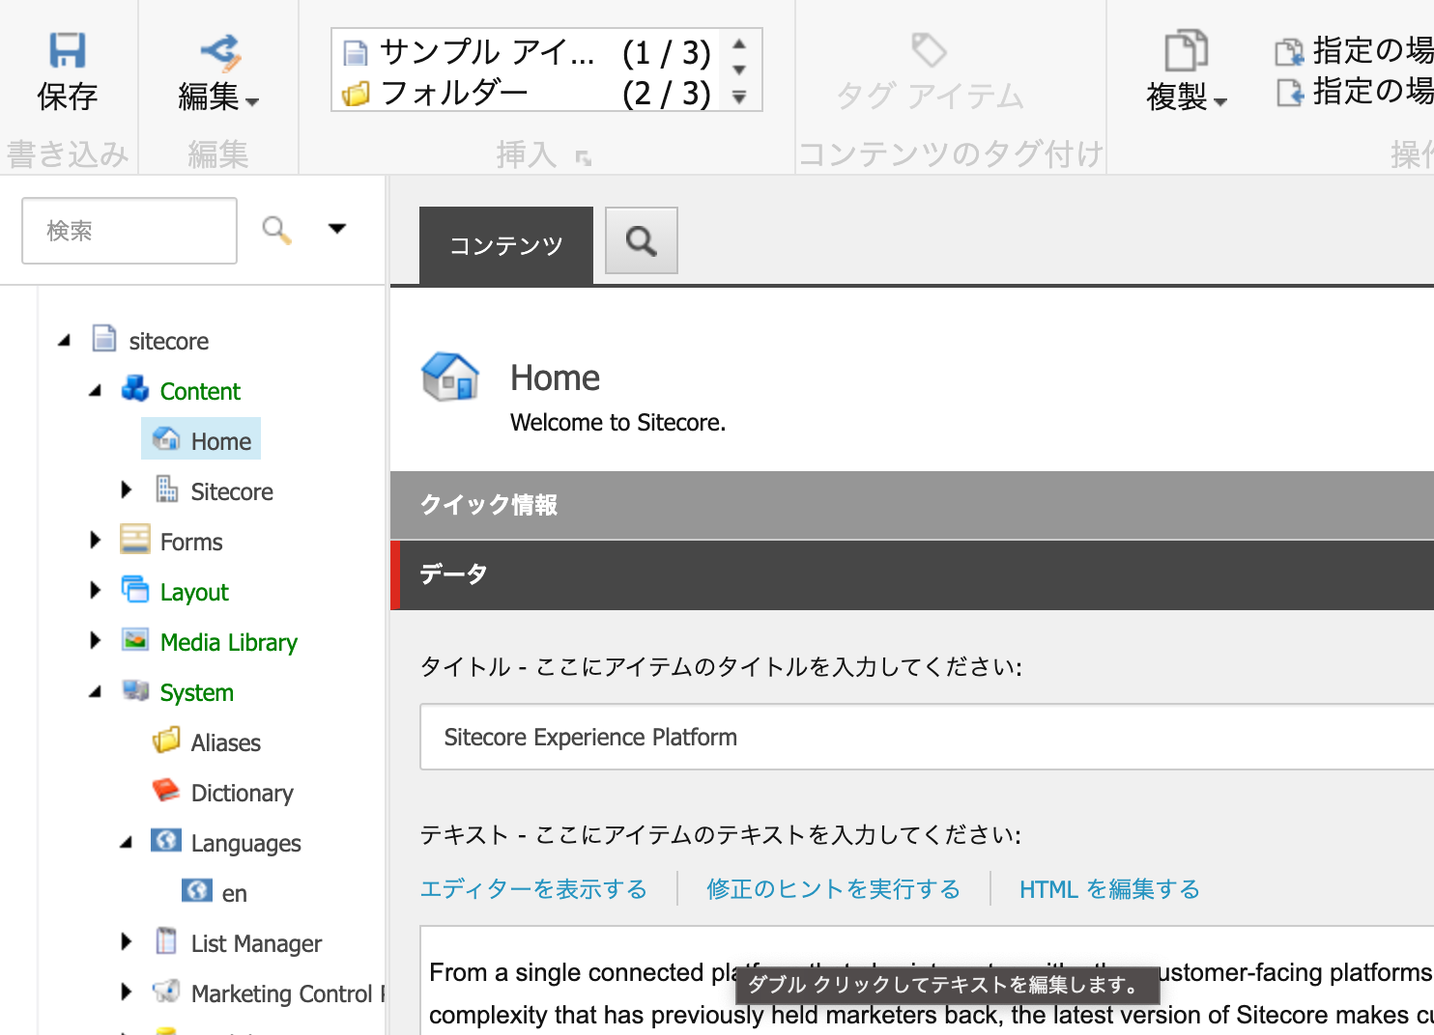Expand the Forms node
Screen dimensions: 1434x1035
pyautogui.click(x=95, y=541)
